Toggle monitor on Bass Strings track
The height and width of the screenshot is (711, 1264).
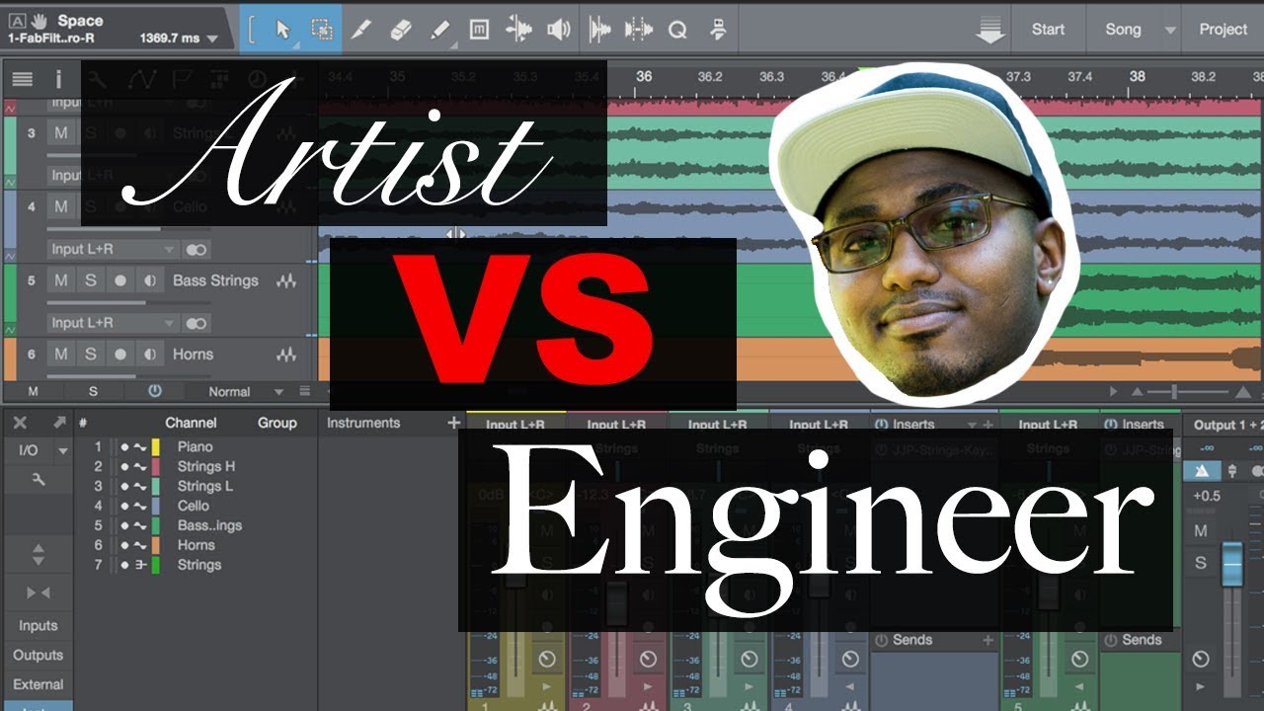click(149, 280)
